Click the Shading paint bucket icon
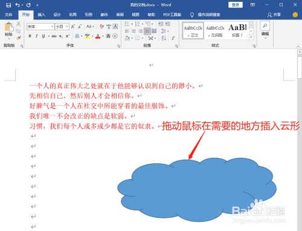This screenshot has height=231, width=302. coord(127,38)
